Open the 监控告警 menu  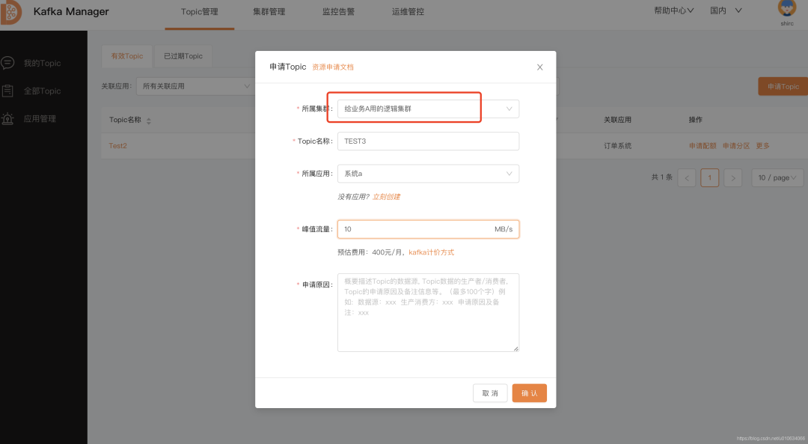coord(338,13)
